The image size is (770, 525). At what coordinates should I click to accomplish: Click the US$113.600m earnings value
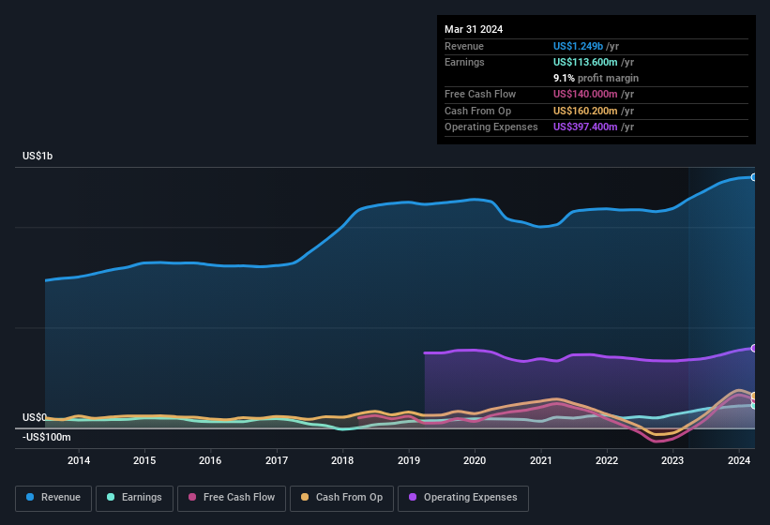click(586, 62)
